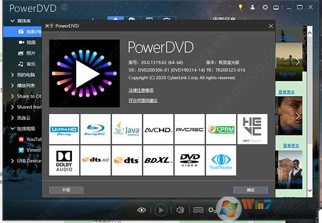Click the 升级 upgrade button
The image size is (322, 223).
pos(66,190)
